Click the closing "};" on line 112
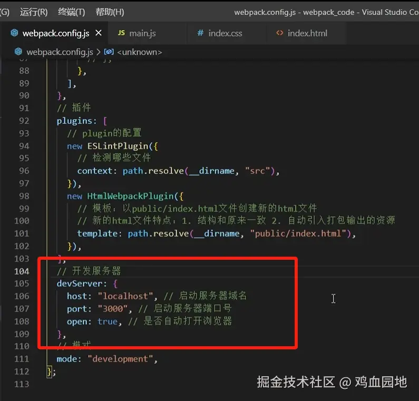Viewport: 419px width, 401px height. coord(51,371)
